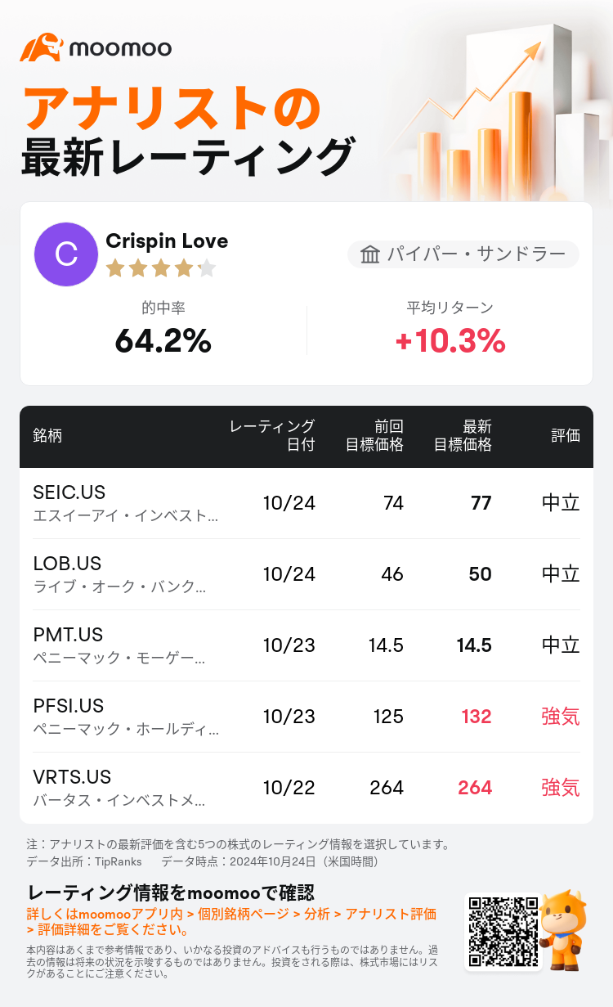Screen dimensions: 613x1007
Task: Click the 銘柄 column header
Action: pyautogui.click(x=47, y=436)
